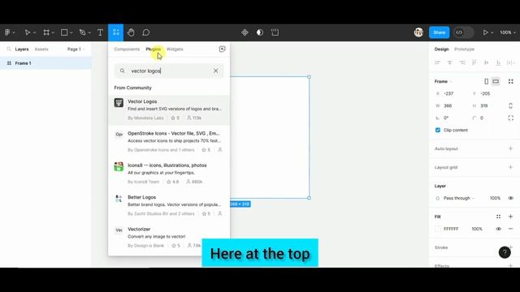Clear the plugin search with X
Screen dimensions: 520x292
tap(216, 71)
